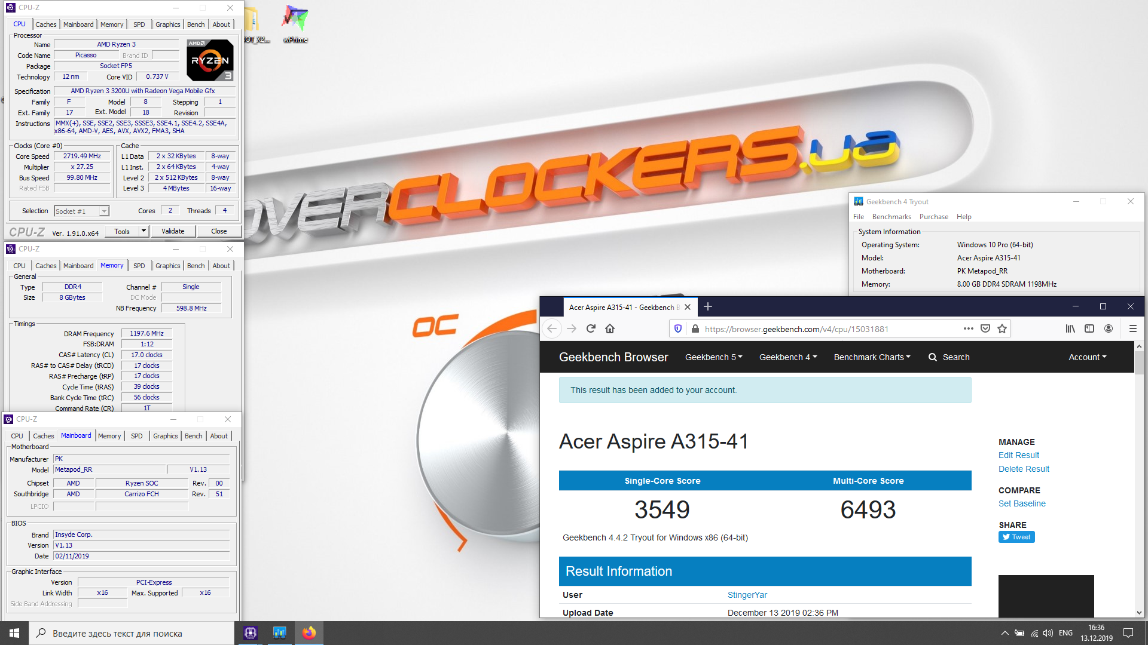The image size is (1148, 645).
Task: Click the Edit Result link
Action: pos(1019,455)
